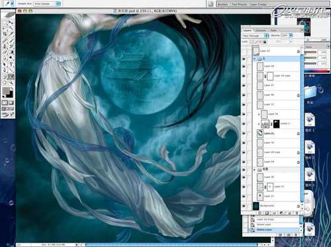Create new layer set in Layers panel

[x=274, y=213]
